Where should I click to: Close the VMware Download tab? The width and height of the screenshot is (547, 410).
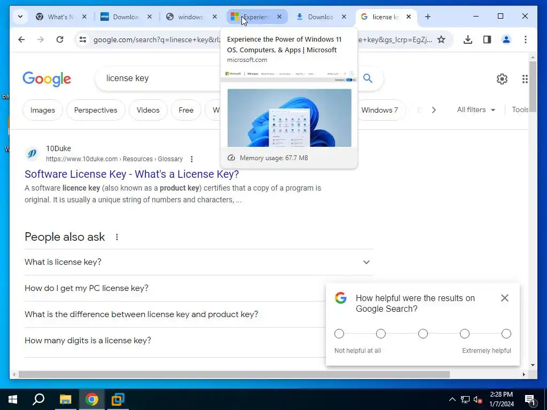(150, 17)
